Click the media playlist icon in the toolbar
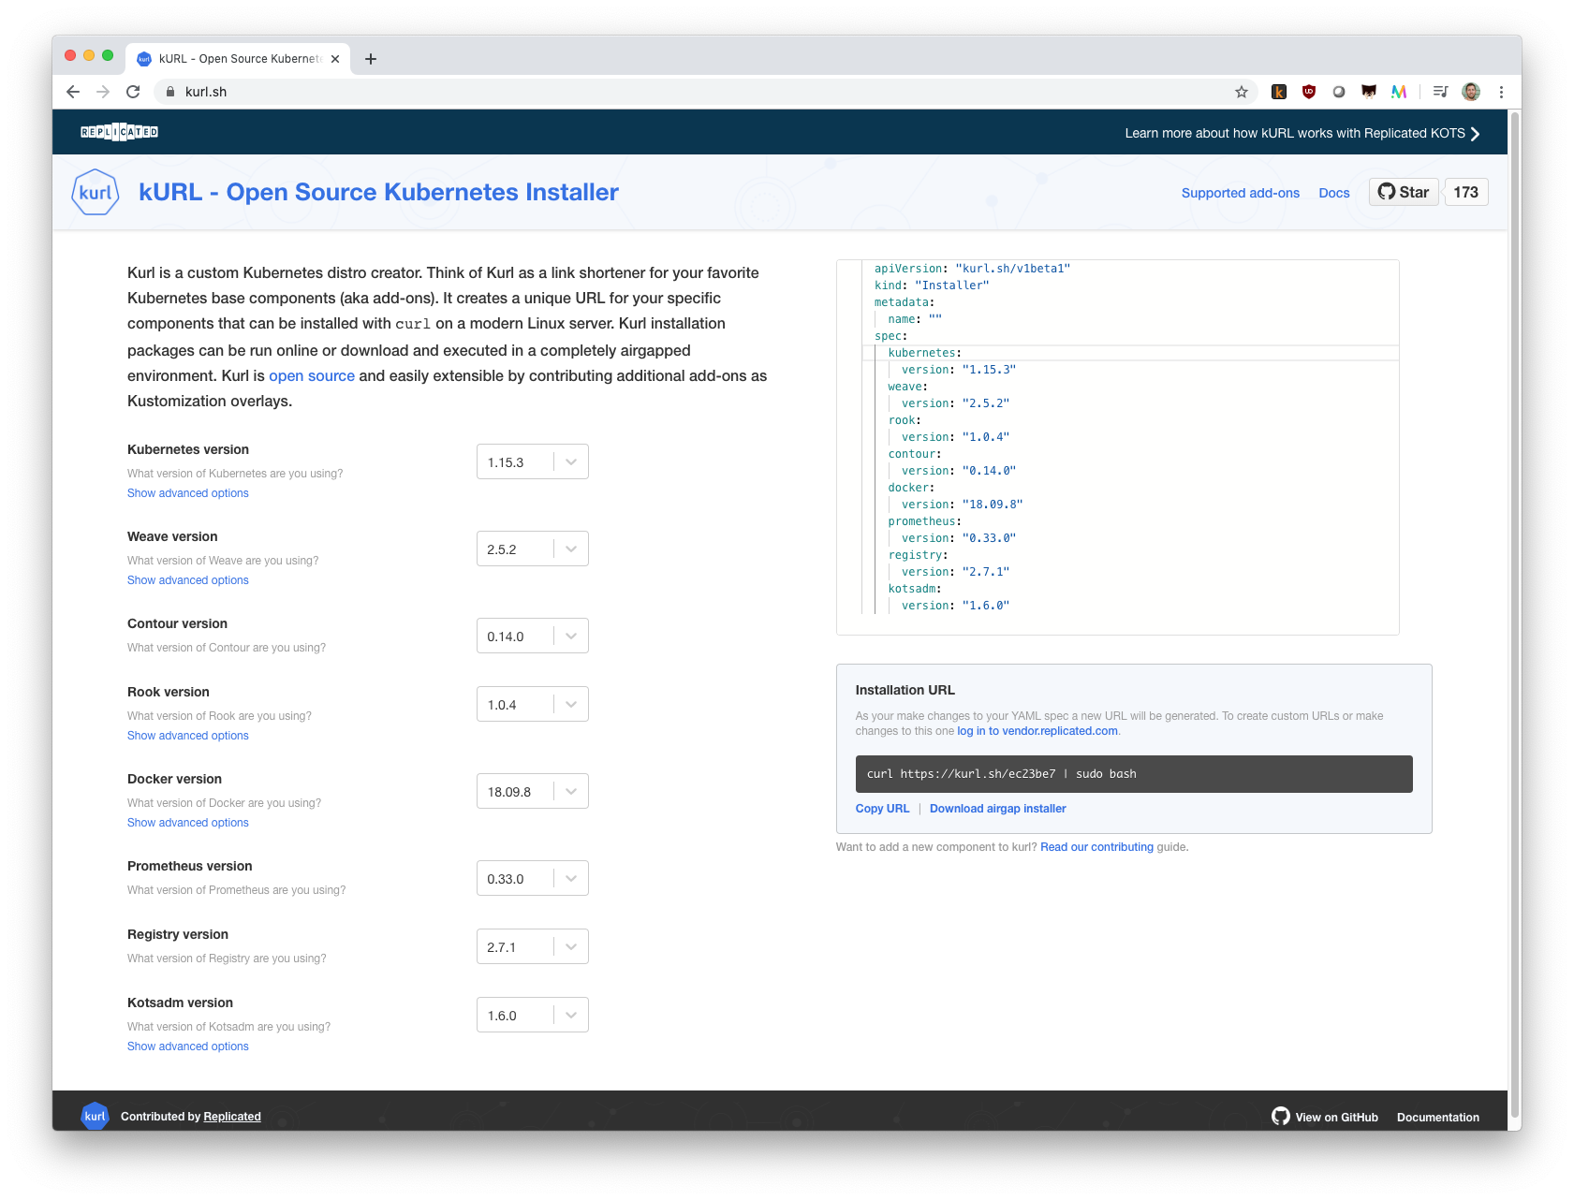 coord(1439,92)
